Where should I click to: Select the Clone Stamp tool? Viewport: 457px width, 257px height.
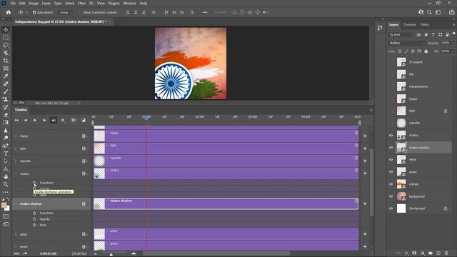tap(6, 99)
